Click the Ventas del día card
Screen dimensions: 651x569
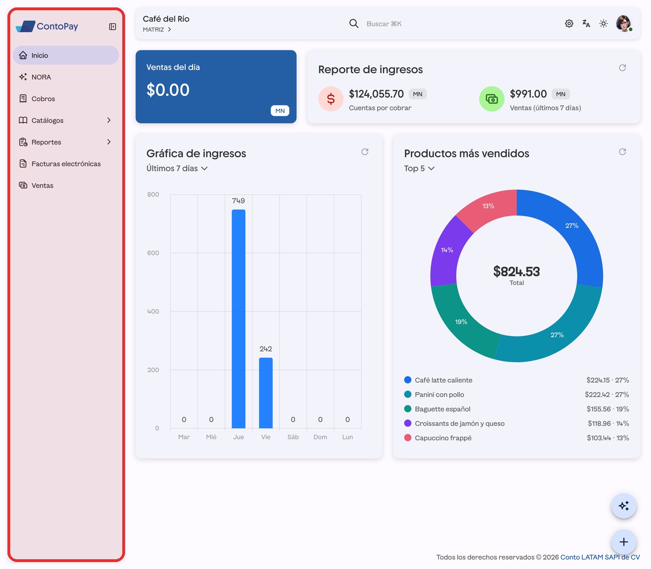(x=216, y=87)
